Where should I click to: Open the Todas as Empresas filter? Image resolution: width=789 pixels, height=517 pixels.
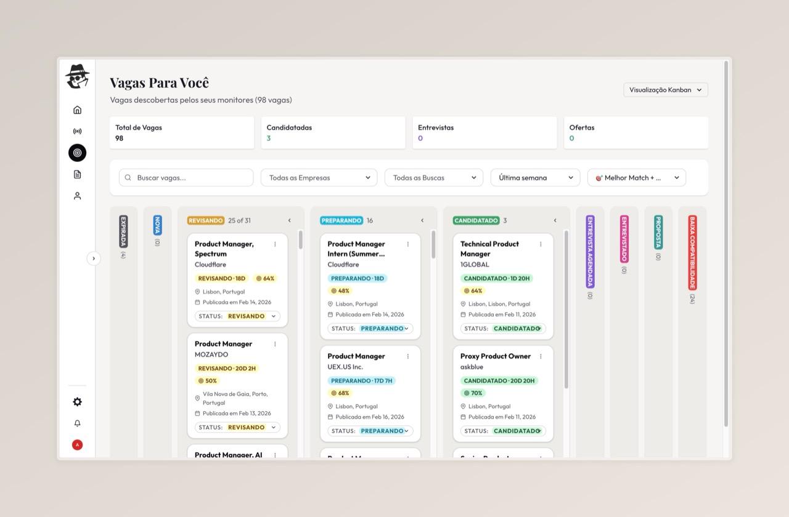[319, 177]
